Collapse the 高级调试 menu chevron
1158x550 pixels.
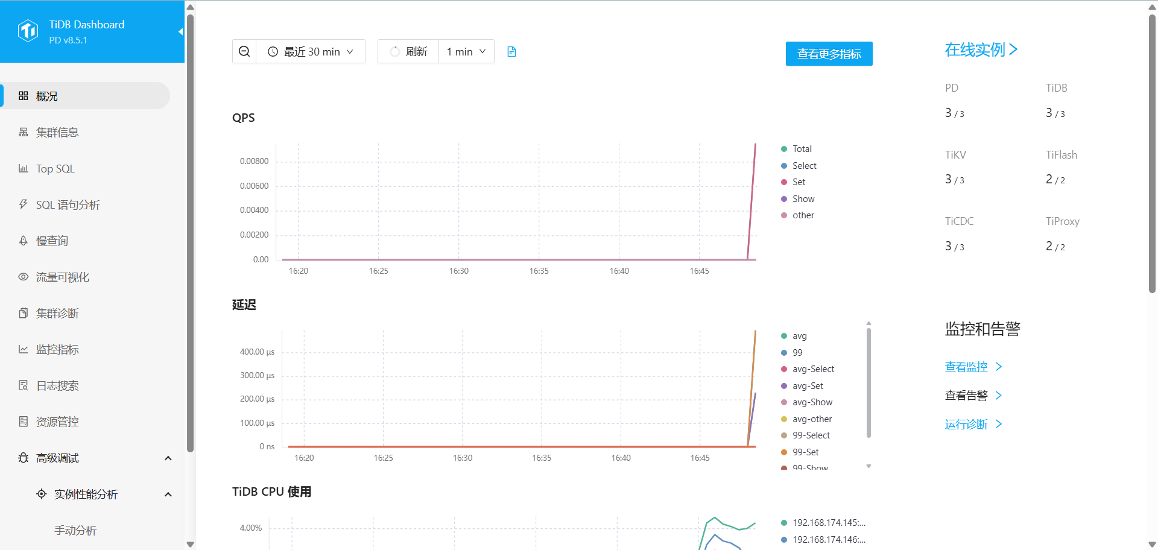click(x=168, y=458)
